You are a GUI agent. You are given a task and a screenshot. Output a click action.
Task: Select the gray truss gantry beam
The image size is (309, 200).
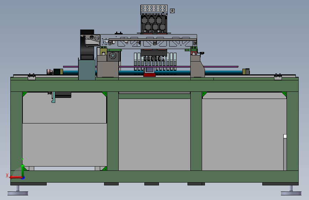click(149, 42)
